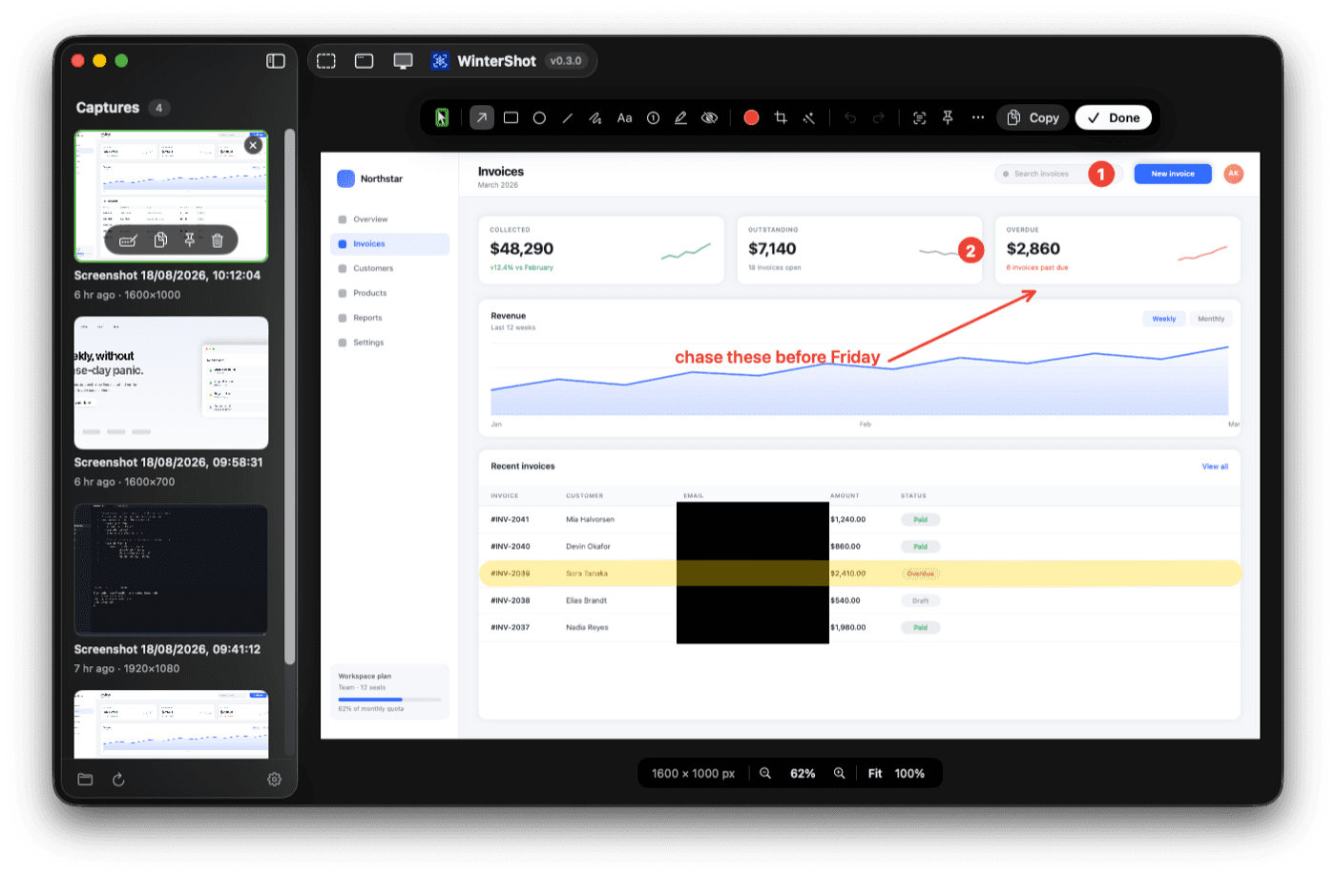Open WinterShot settings gear

[x=274, y=780]
